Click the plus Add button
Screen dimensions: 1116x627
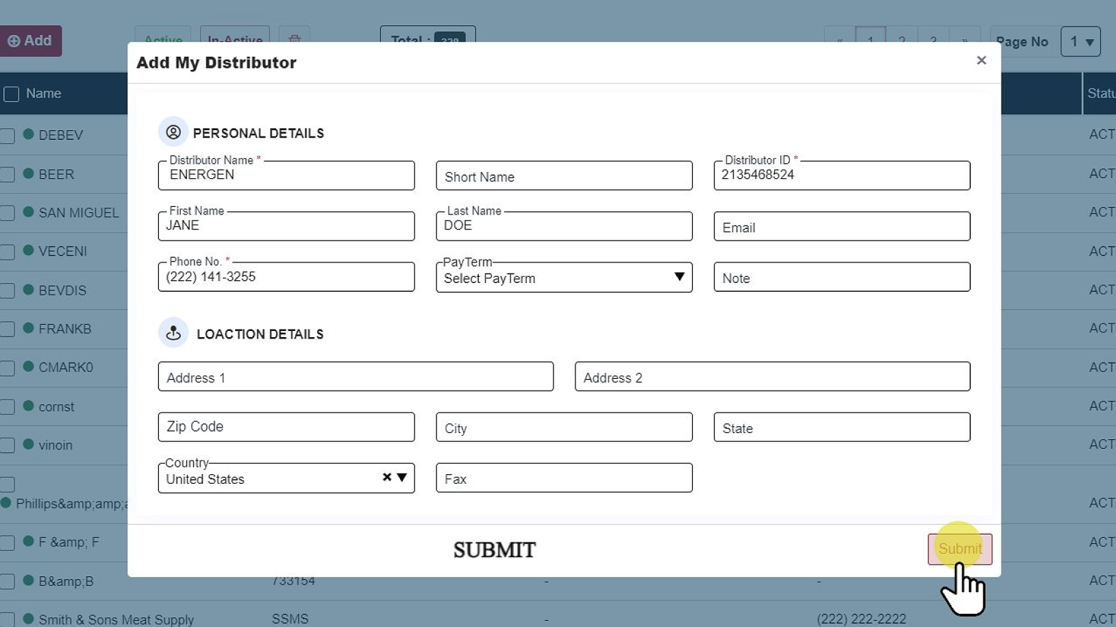tap(30, 41)
